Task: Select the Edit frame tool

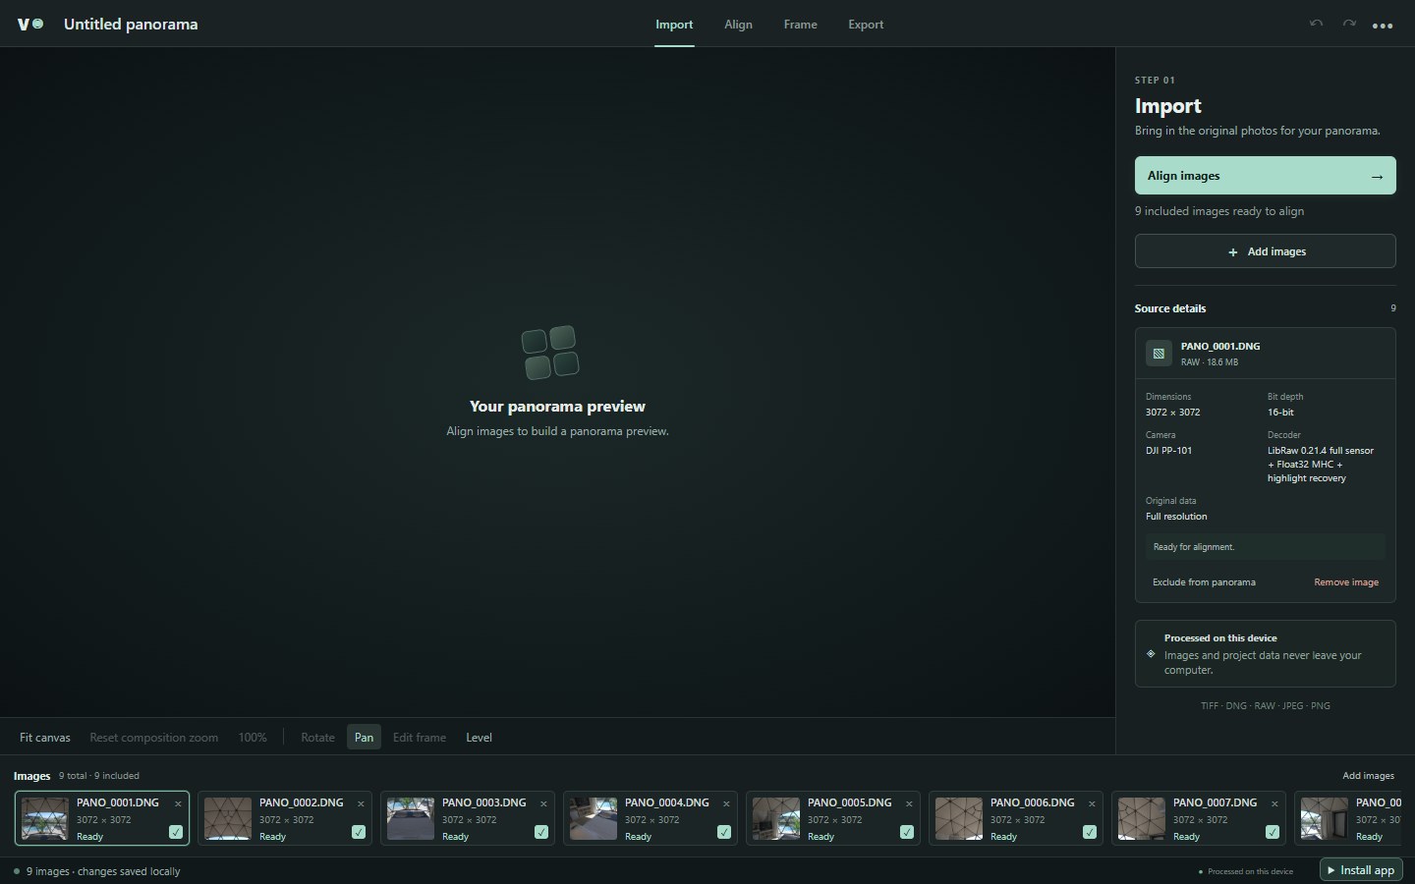Action: point(420,738)
